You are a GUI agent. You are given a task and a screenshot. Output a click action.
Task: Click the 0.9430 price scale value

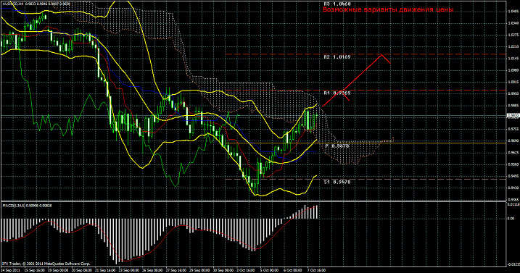[513, 188]
